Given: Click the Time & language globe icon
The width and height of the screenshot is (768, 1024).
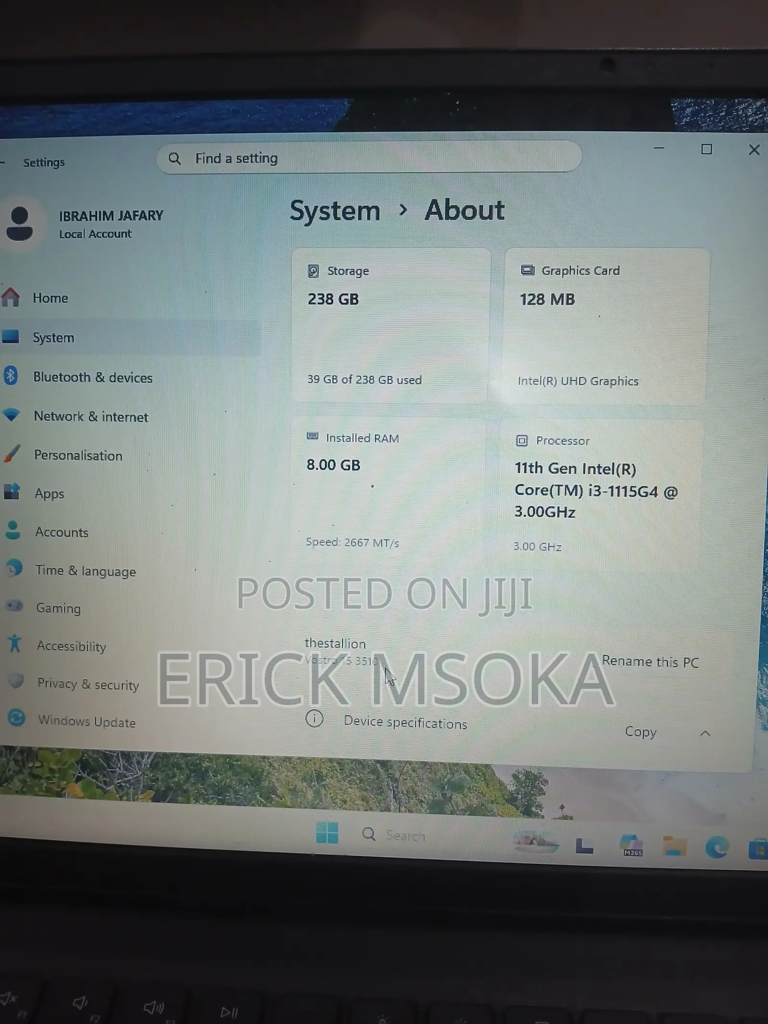Looking at the screenshot, I should [14, 568].
